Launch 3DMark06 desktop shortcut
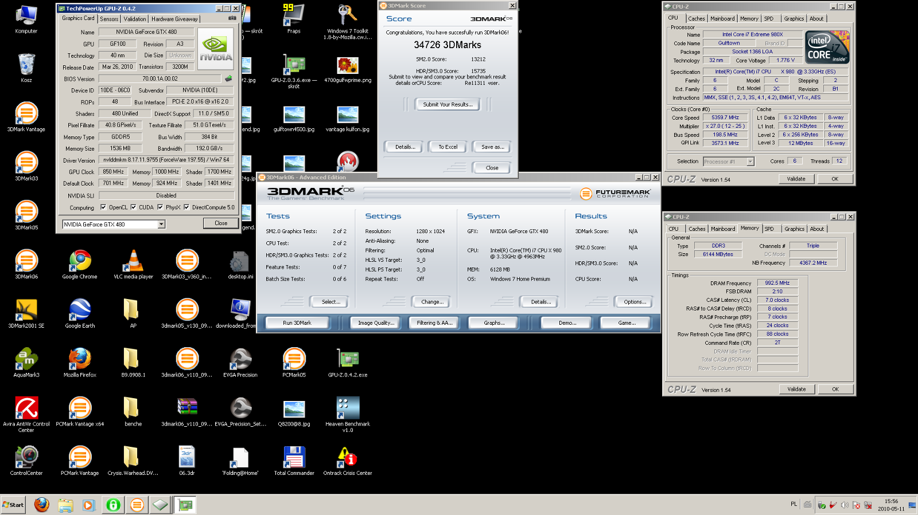Image resolution: width=918 pixels, height=515 pixels. pyautogui.click(x=26, y=264)
